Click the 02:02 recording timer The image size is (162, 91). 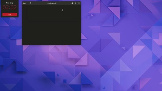[x=10, y=7]
